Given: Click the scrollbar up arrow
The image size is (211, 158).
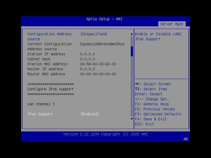Looking at the screenshot, I should pyautogui.click(x=131, y=34).
